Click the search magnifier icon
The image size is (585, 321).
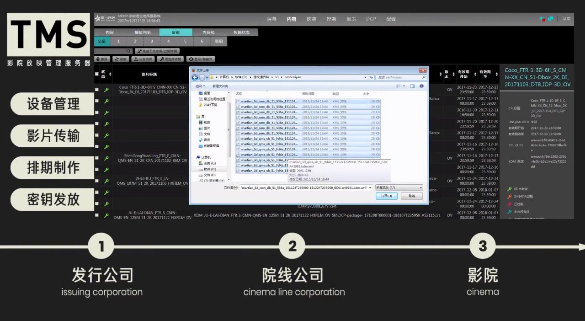pos(128,51)
